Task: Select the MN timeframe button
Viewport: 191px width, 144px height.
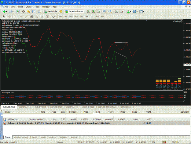Action: [102, 17]
